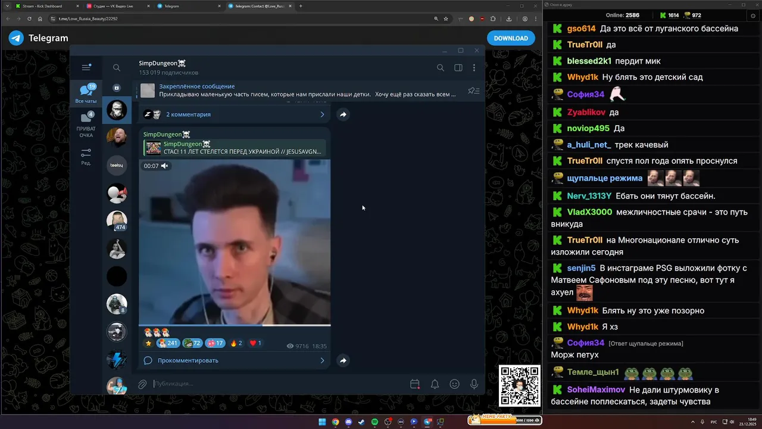
Task: Switch to the Telegram browser tab
Action: pyautogui.click(x=189, y=6)
